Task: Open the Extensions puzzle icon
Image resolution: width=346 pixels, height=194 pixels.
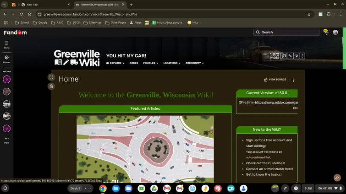Action: (329, 14)
